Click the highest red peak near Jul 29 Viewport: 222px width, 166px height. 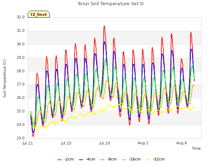pyautogui.click(x=104, y=26)
